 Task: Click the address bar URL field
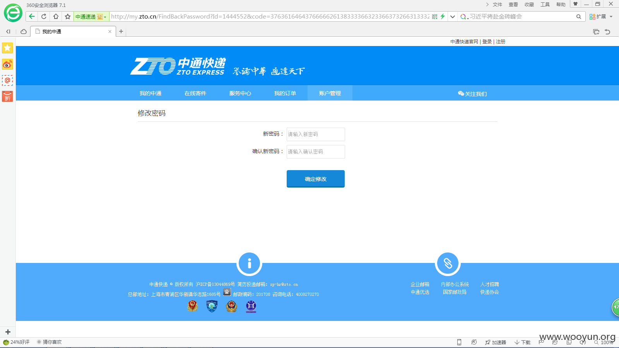[270, 17]
